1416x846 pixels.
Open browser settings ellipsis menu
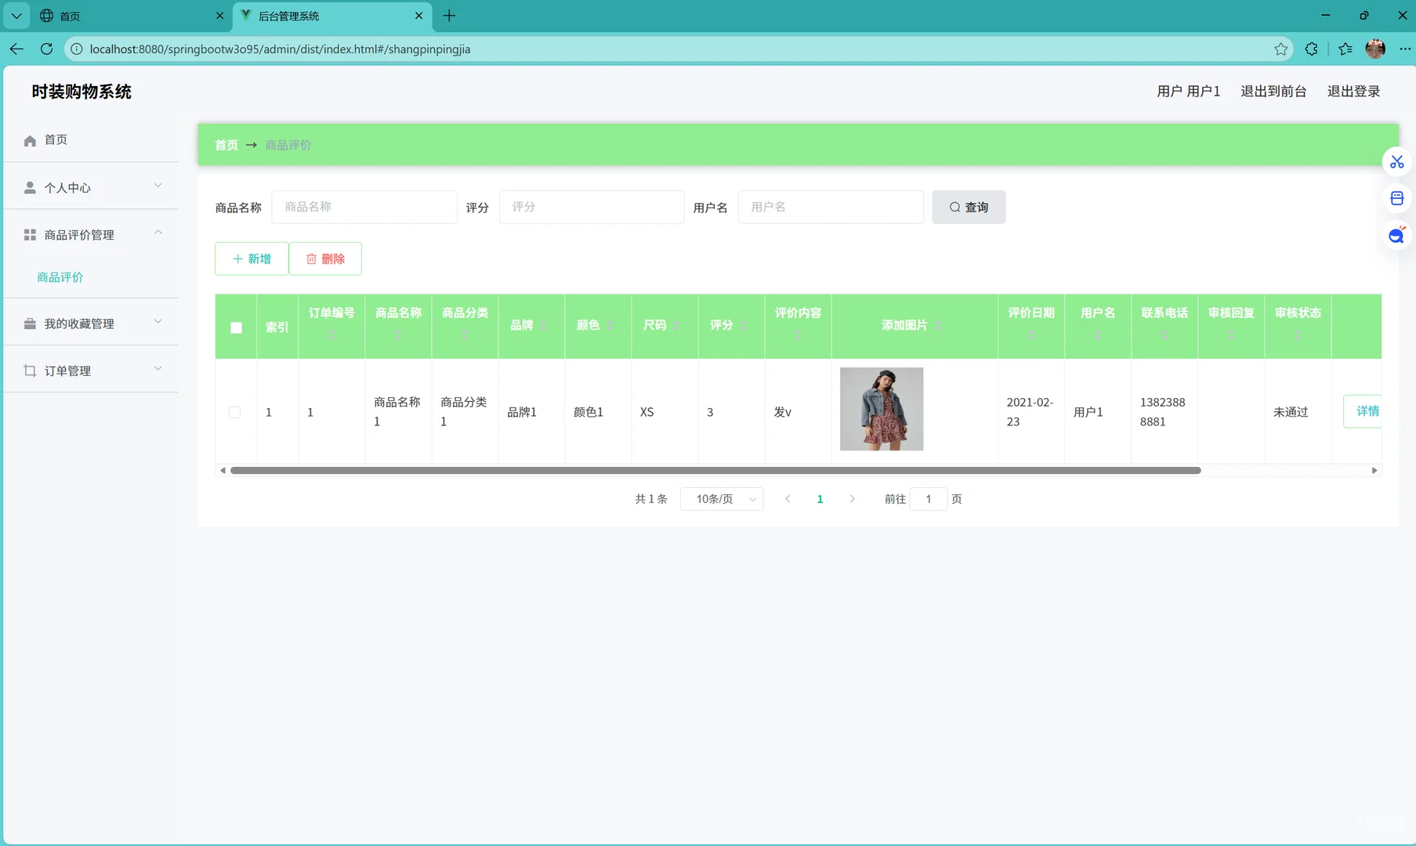click(1405, 49)
